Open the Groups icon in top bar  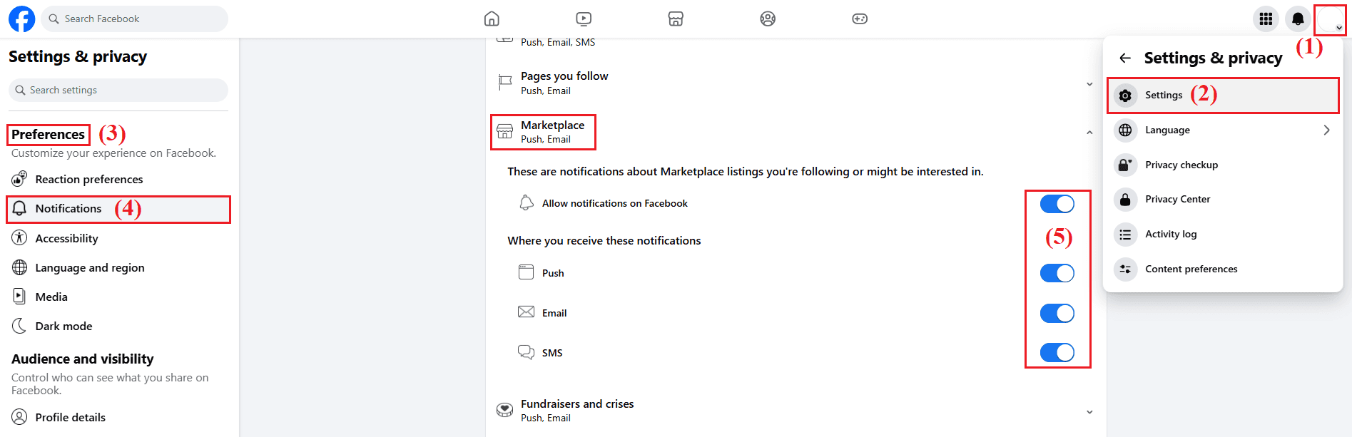[x=768, y=19]
